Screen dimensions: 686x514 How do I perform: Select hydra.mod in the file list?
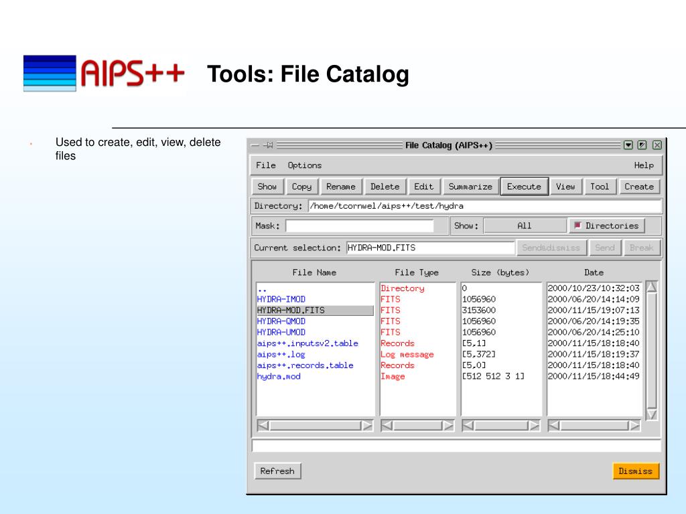(315, 376)
